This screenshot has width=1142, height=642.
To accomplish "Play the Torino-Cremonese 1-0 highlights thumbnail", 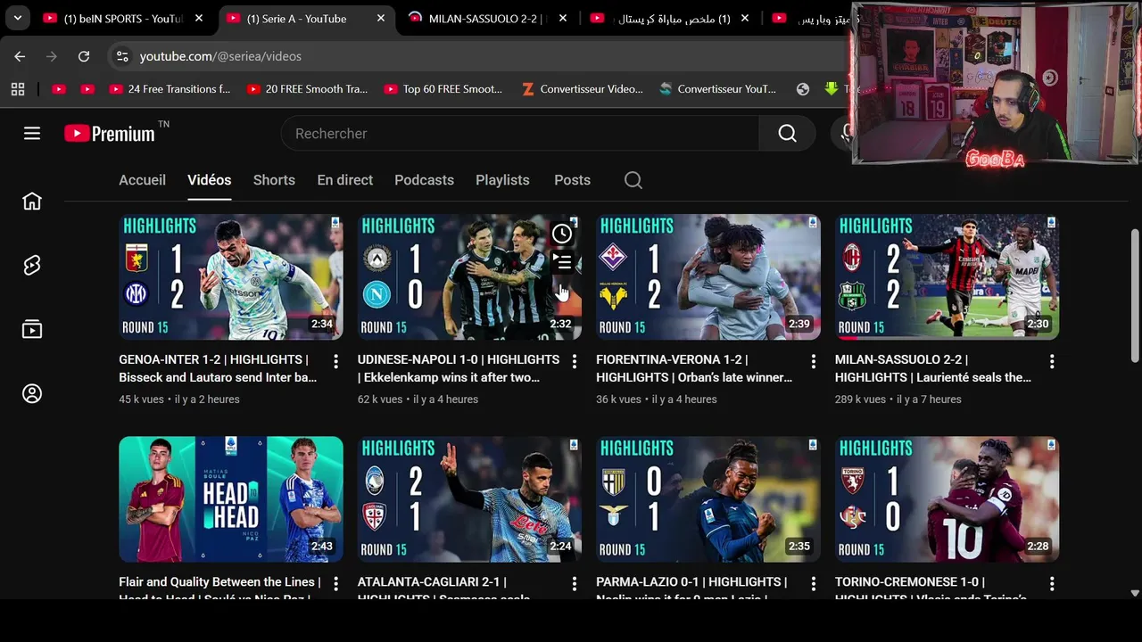I will [947, 499].
